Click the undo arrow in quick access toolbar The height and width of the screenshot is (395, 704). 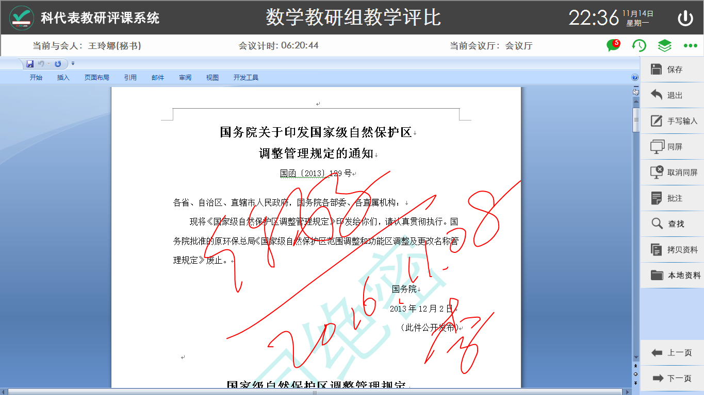[x=41, y=64]
